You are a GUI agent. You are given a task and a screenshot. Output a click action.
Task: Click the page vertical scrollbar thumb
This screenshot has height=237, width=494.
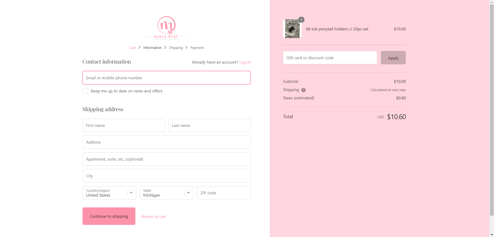(491, 108)
